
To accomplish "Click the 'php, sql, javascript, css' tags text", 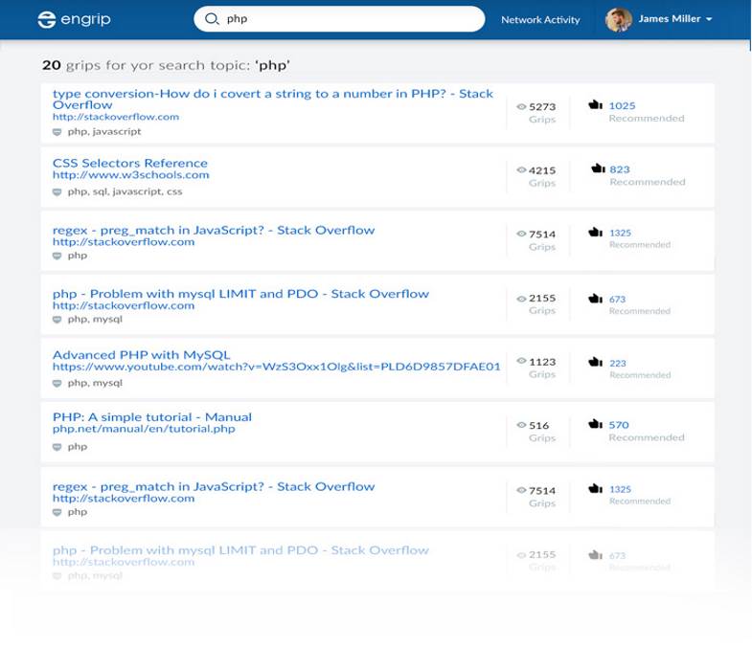I will click(125, 191).
